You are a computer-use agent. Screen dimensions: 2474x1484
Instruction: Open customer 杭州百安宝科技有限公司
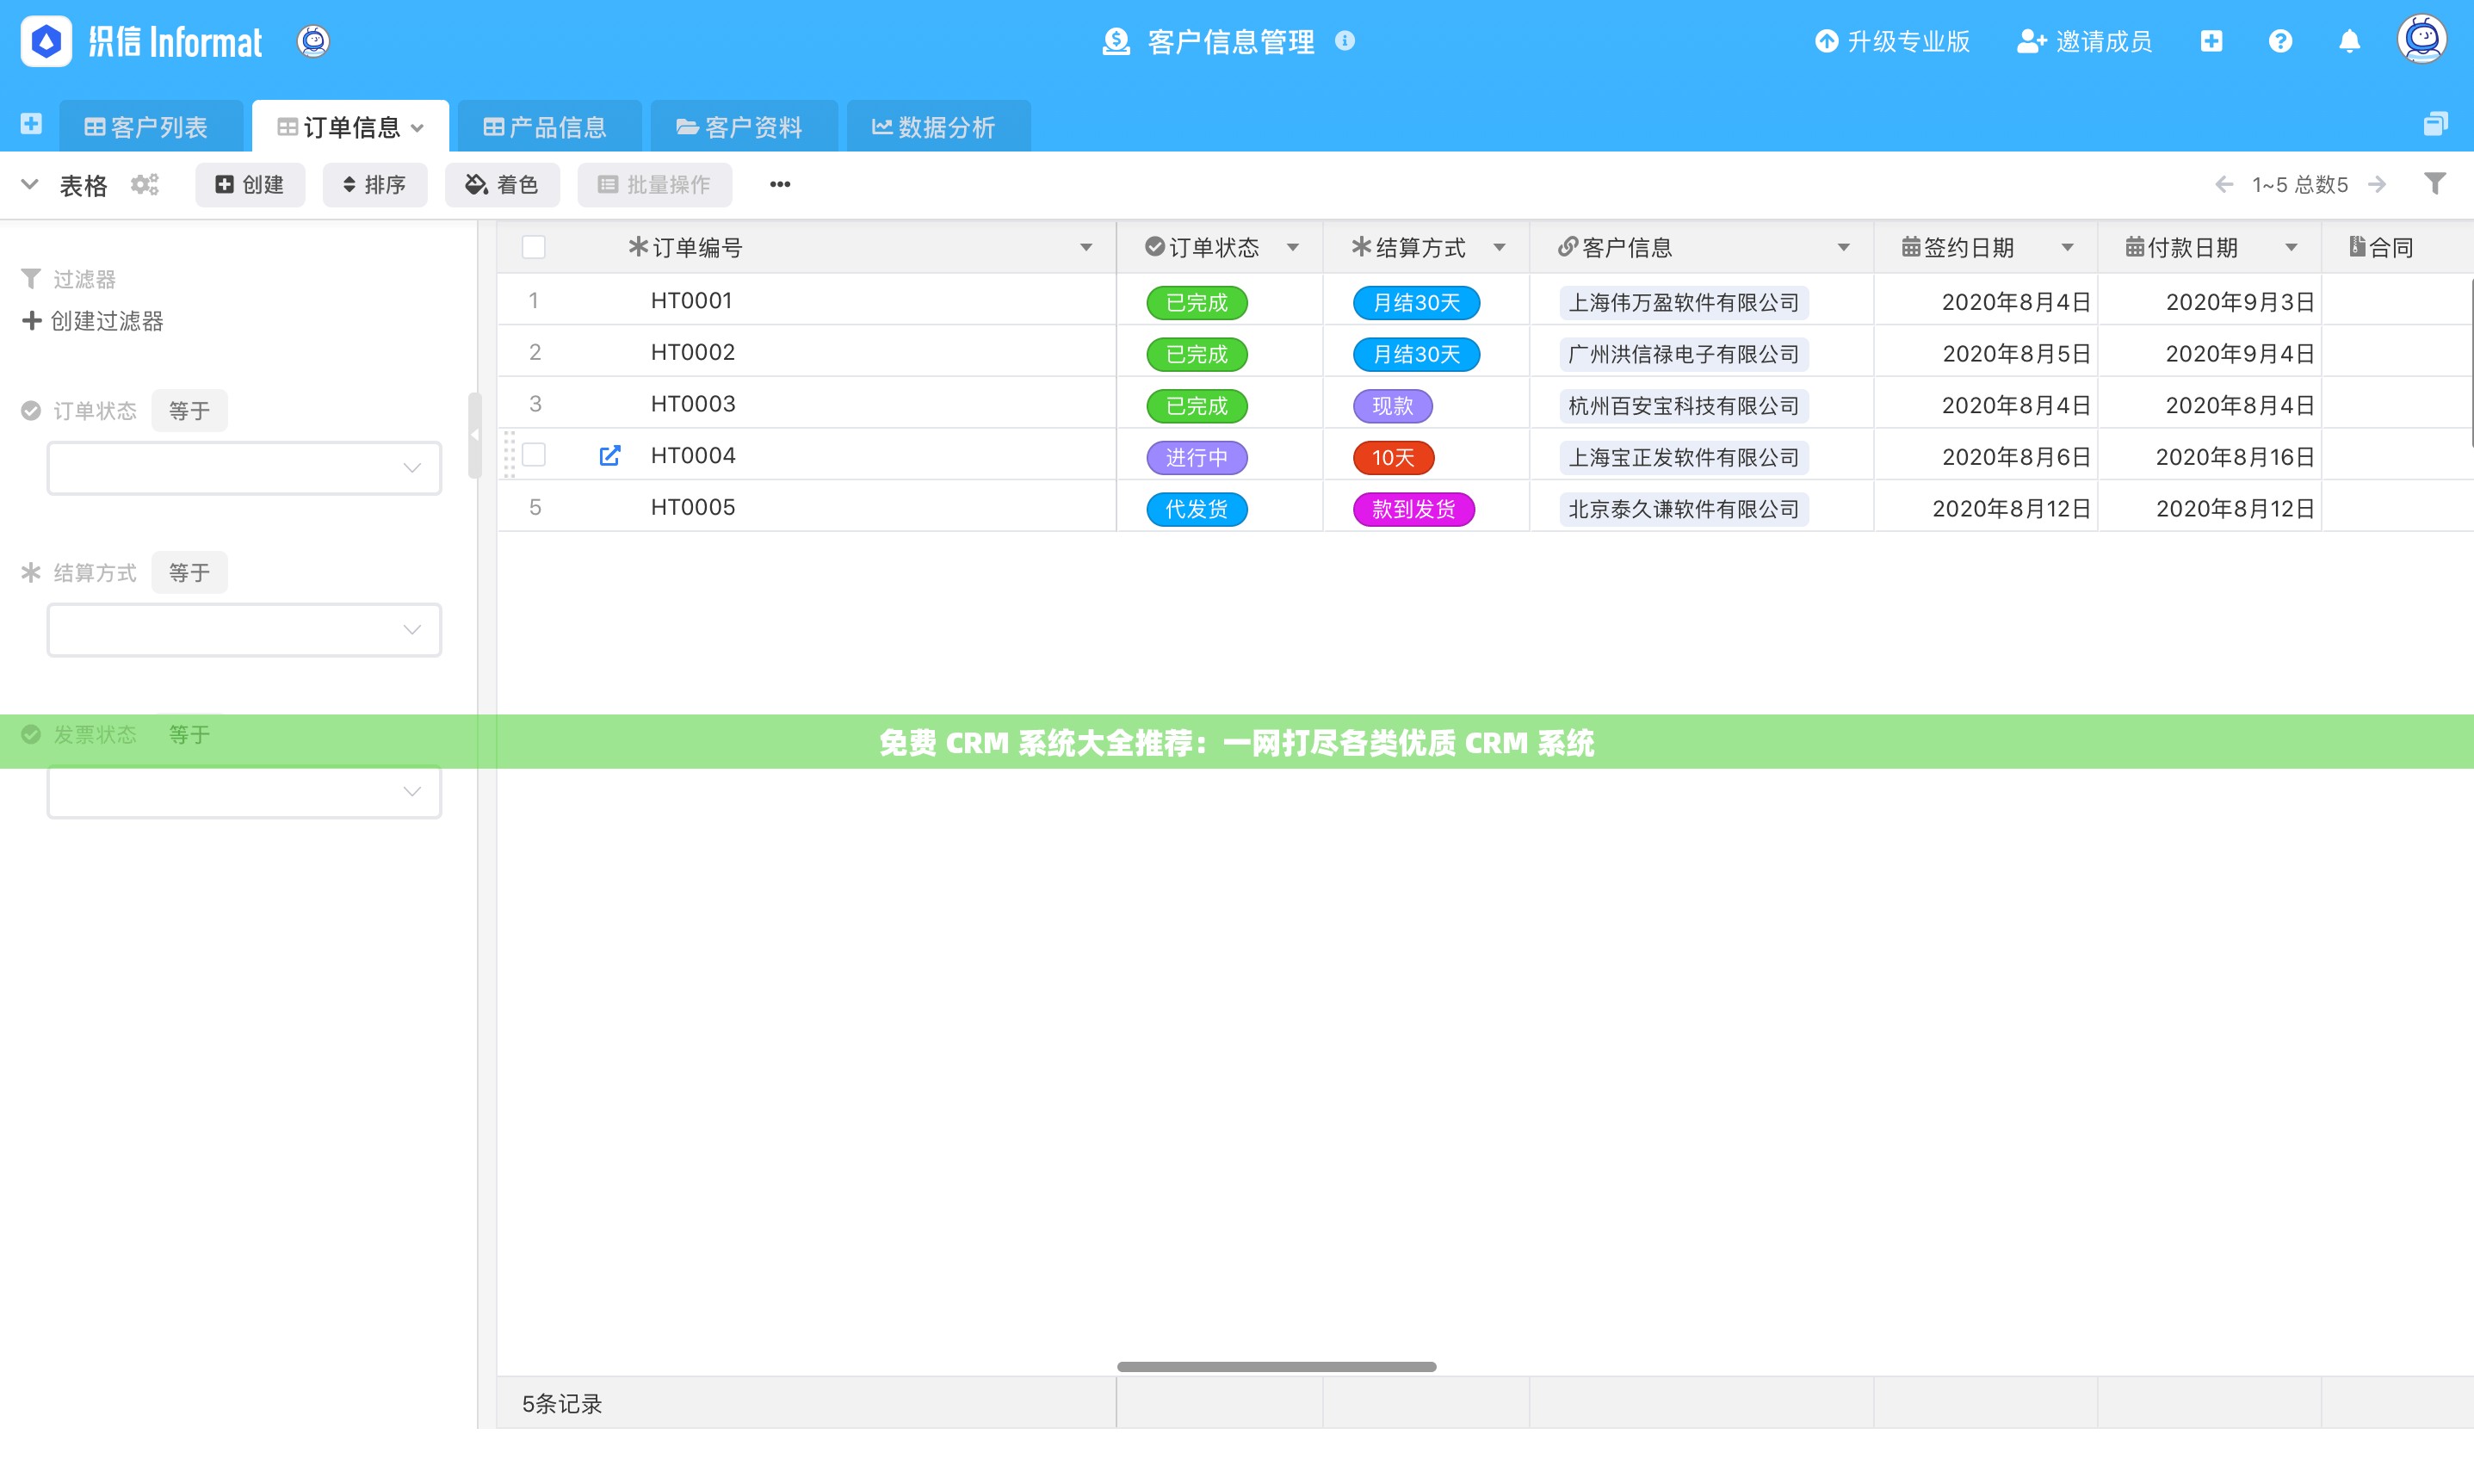pos(1684,406)
